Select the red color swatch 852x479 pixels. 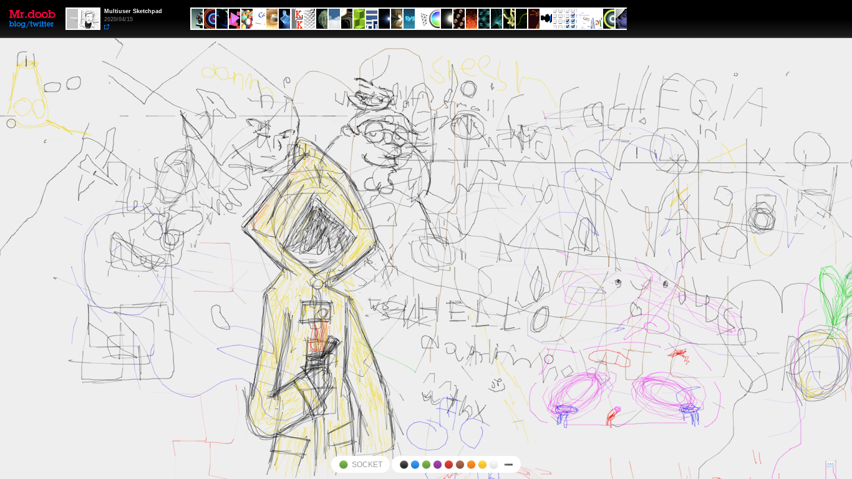448,465
